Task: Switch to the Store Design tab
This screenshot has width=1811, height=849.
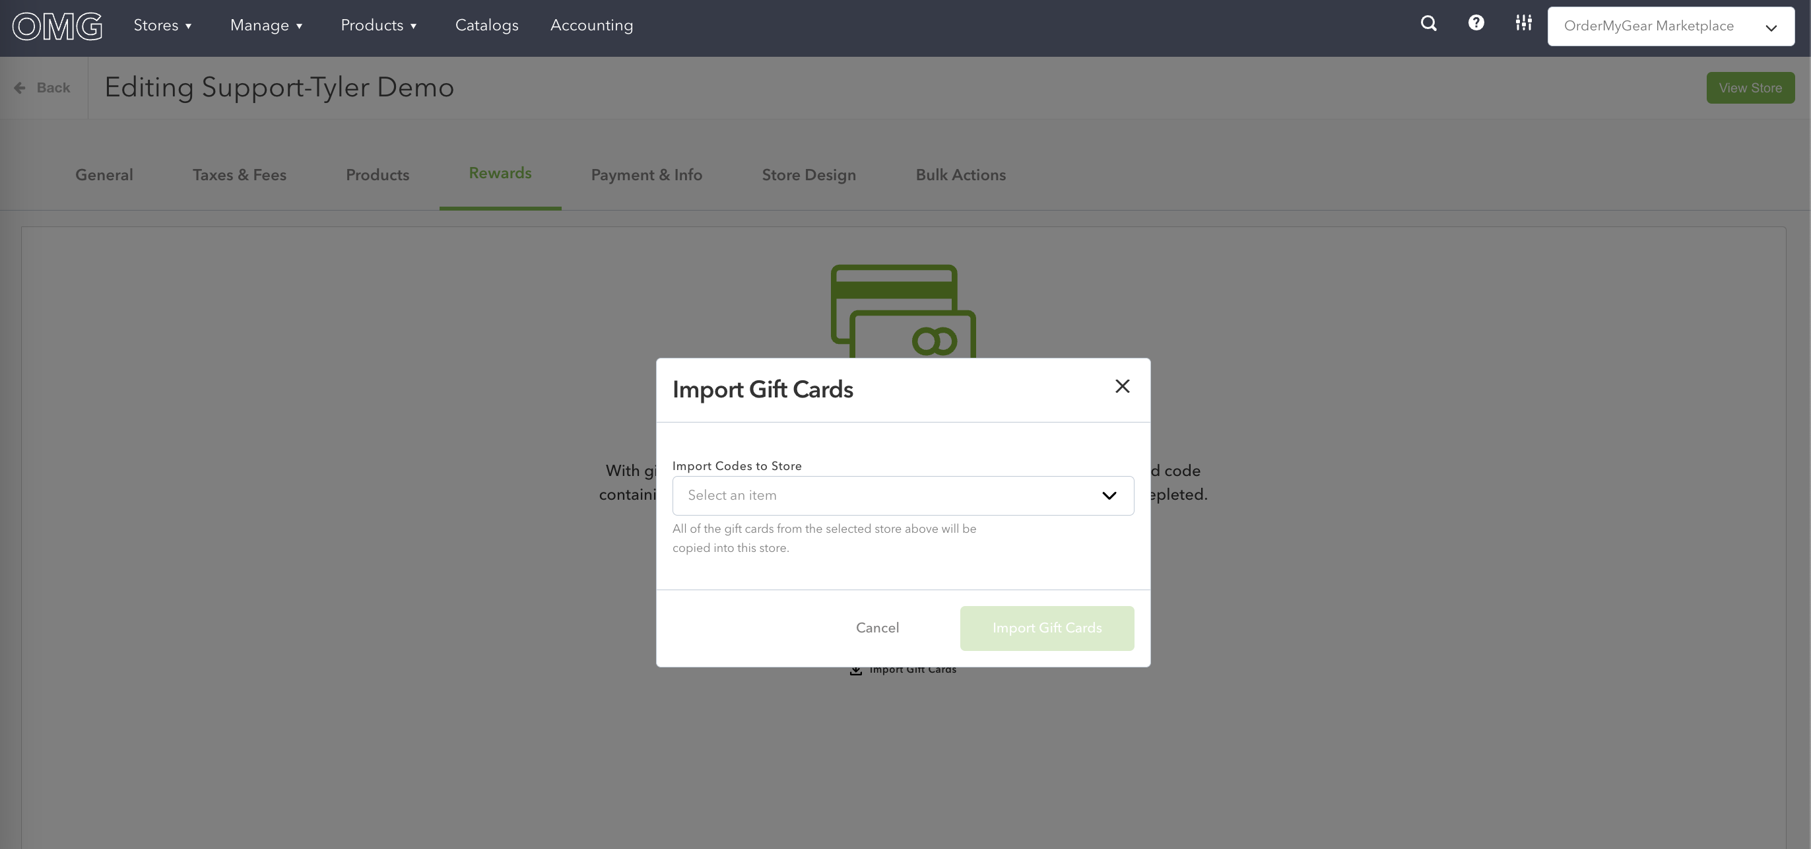Action: click(808, 175)
